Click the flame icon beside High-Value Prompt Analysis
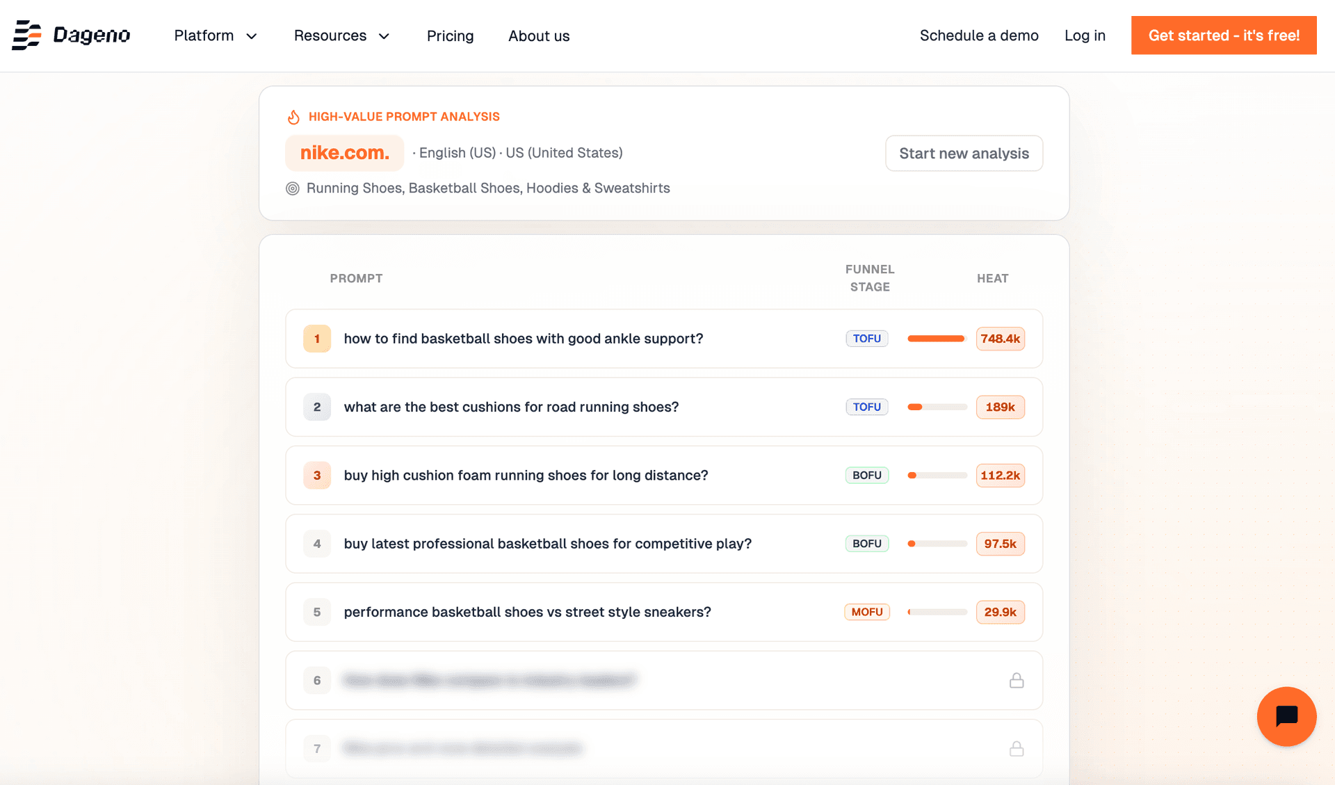The width and height of the screenshot is (1335, 785). (293, 117)
